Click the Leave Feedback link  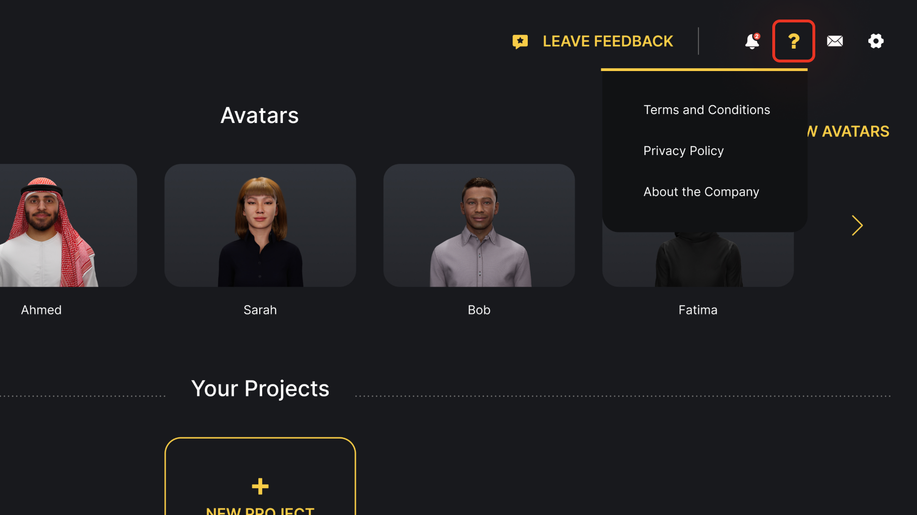(x=608, y=41)
